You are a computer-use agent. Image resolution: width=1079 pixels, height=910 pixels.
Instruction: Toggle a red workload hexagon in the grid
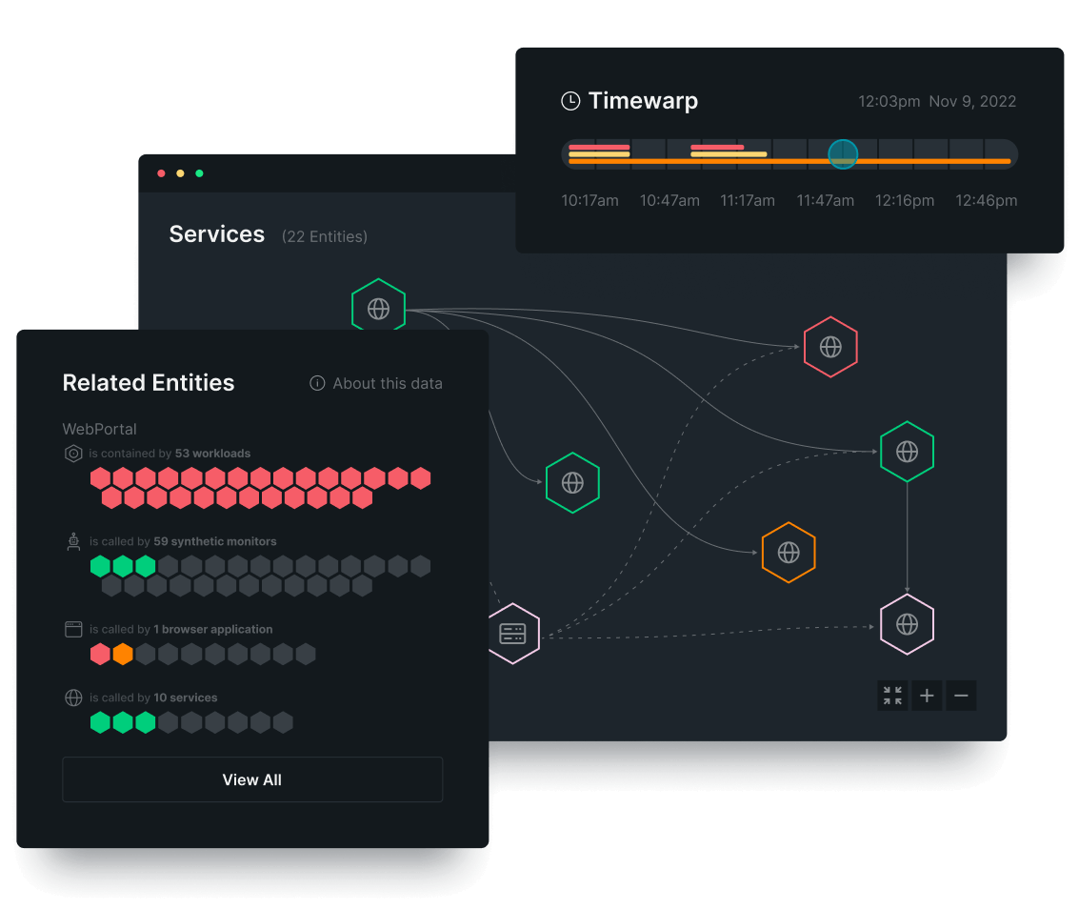pos(100,478)
